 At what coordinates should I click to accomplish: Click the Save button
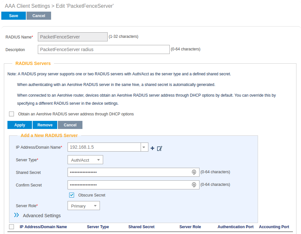click(x=13, y=16)
